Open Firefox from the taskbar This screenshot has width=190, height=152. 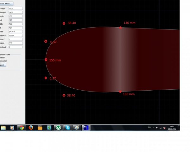click(31, 128)
